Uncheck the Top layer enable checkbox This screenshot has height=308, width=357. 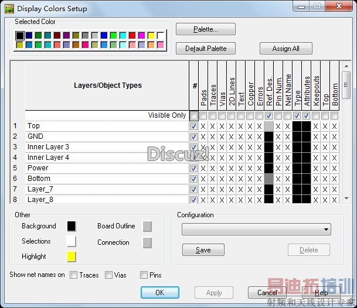pos(194,126)
